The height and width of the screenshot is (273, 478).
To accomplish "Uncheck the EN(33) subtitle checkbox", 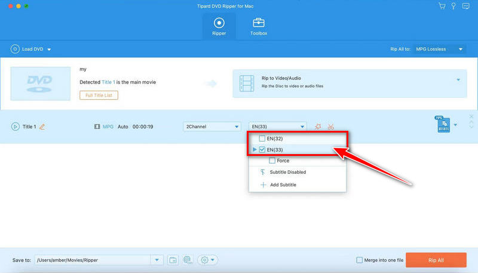I will coord(262,149).
